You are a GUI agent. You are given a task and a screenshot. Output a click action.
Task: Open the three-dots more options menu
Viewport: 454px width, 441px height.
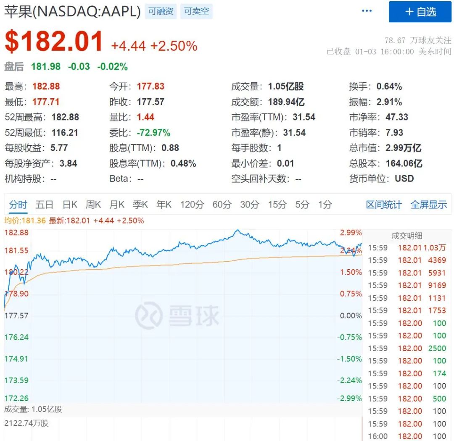(367, 11)
